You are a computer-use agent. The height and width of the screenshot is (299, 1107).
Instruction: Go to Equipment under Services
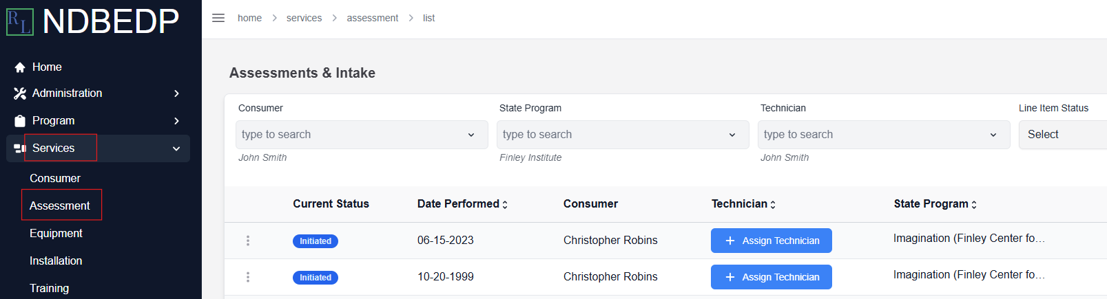[56, 233]
